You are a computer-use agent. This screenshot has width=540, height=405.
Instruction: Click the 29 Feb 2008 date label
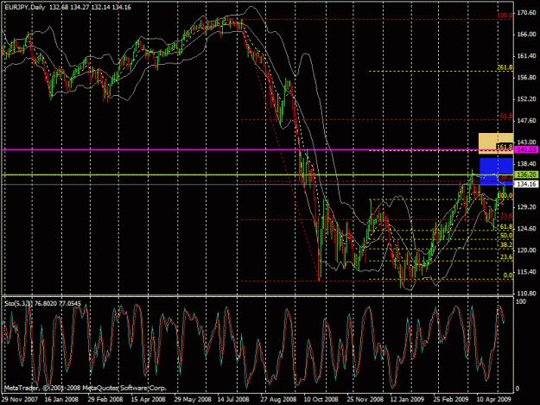point(105,400)
